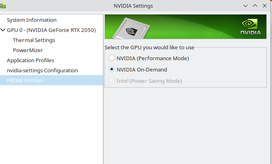
Task: Click the "Select the GPU" frame label
Action: (x=149, y=48)
